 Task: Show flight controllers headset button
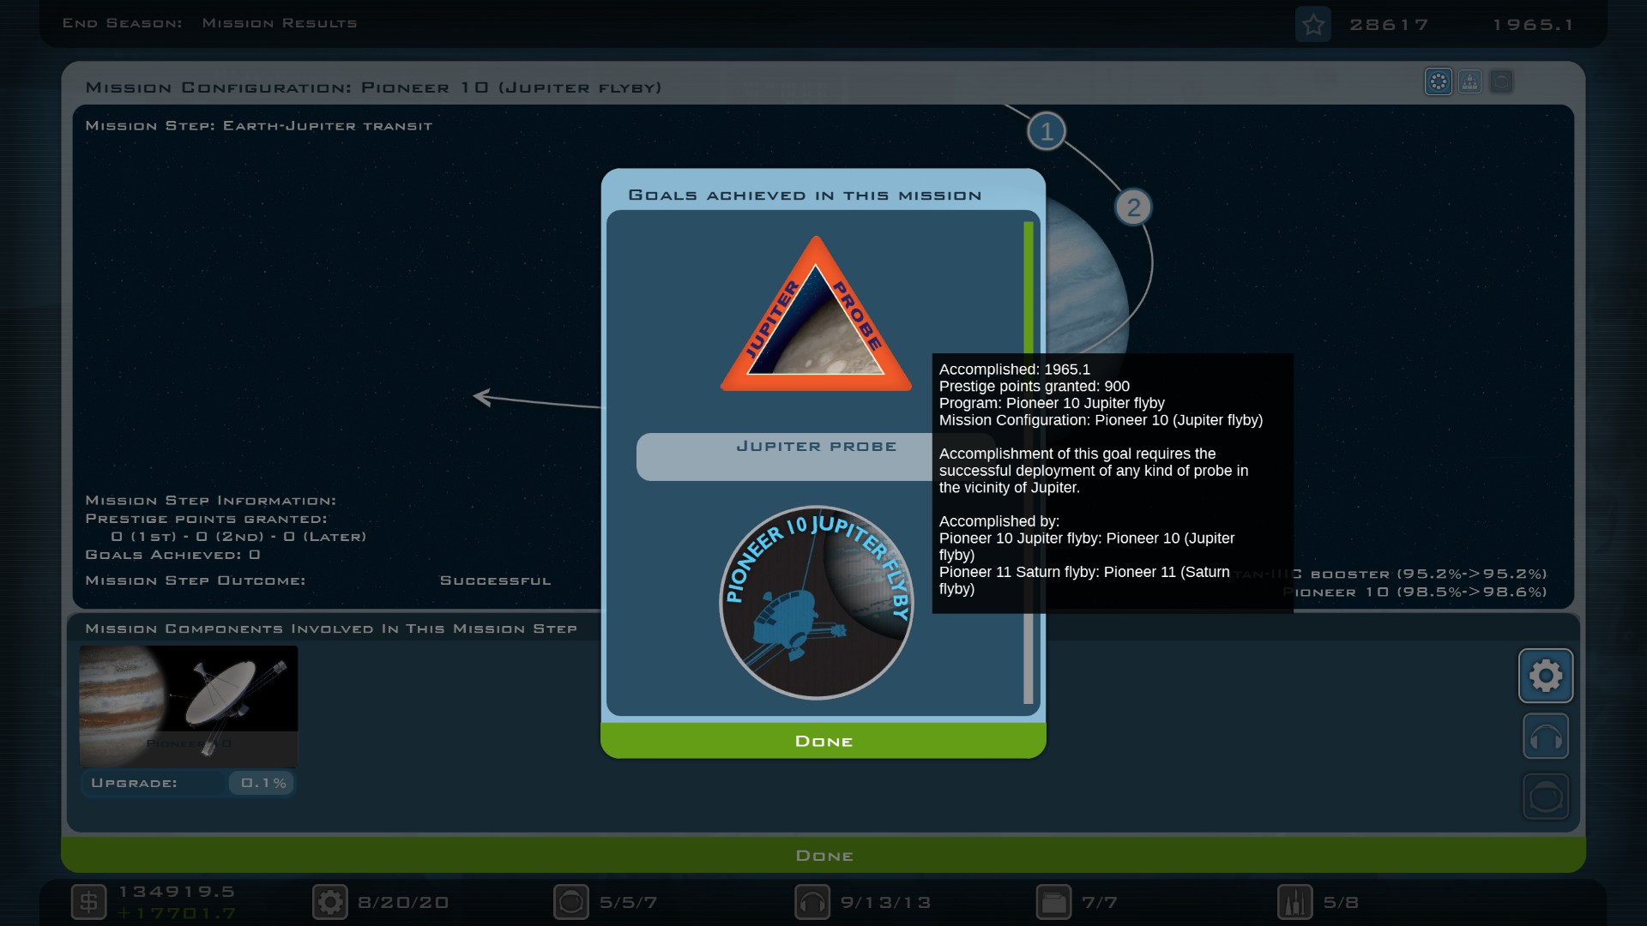[1546, 737]
